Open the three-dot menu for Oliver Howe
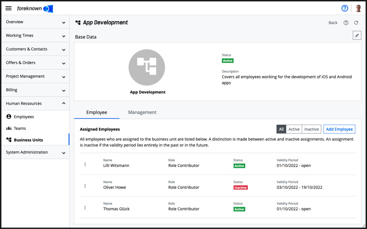This screenshot has height=229, width=367. pos(85,186)
